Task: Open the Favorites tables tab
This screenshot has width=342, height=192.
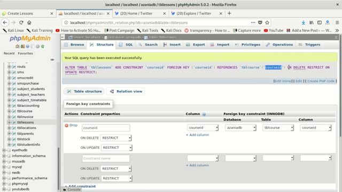Action: tap(26, 53)
